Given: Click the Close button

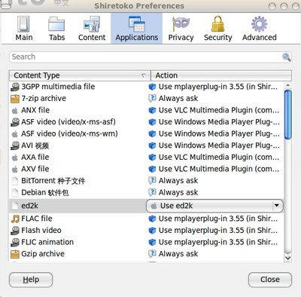Looking at the screenshot, I should (x=270, y=280).
